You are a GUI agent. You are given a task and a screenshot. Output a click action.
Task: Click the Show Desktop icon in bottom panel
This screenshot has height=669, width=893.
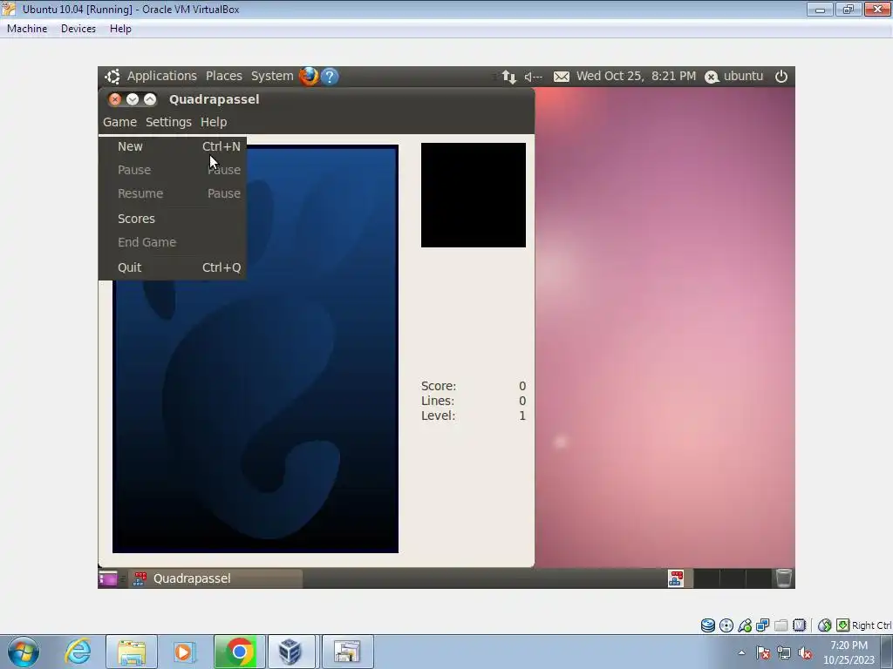[107, 578]
